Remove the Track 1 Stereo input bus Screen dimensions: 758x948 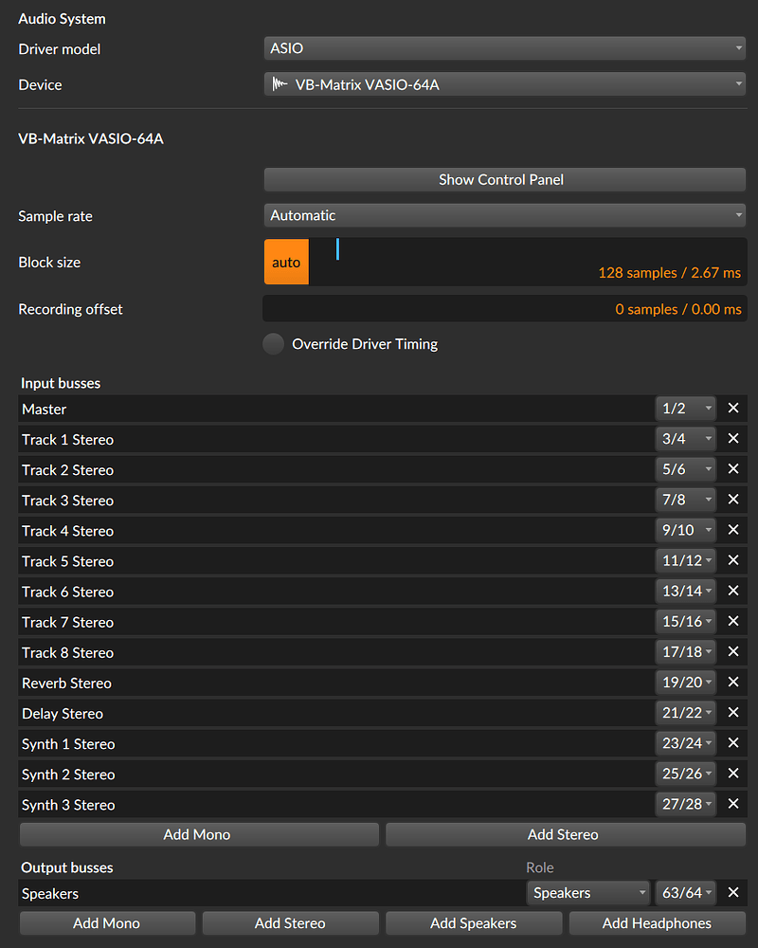point(732,439)
